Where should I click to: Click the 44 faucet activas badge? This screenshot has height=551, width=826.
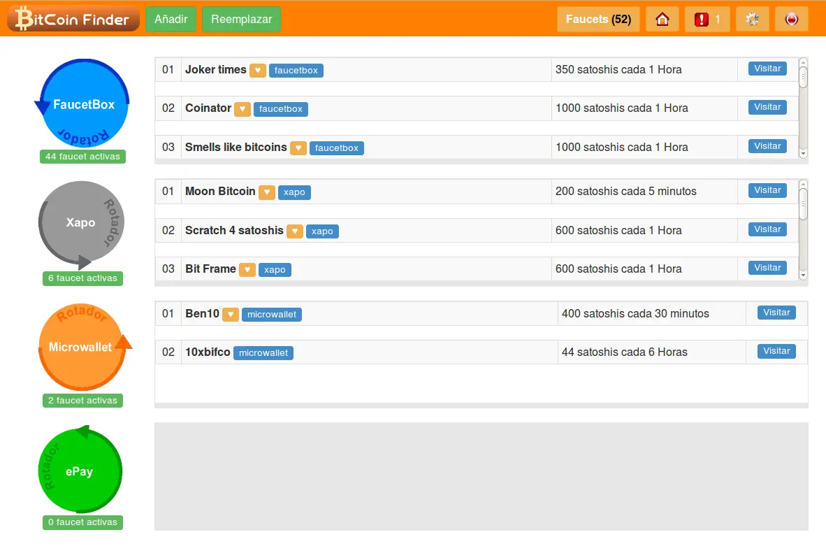pos(82,157)
